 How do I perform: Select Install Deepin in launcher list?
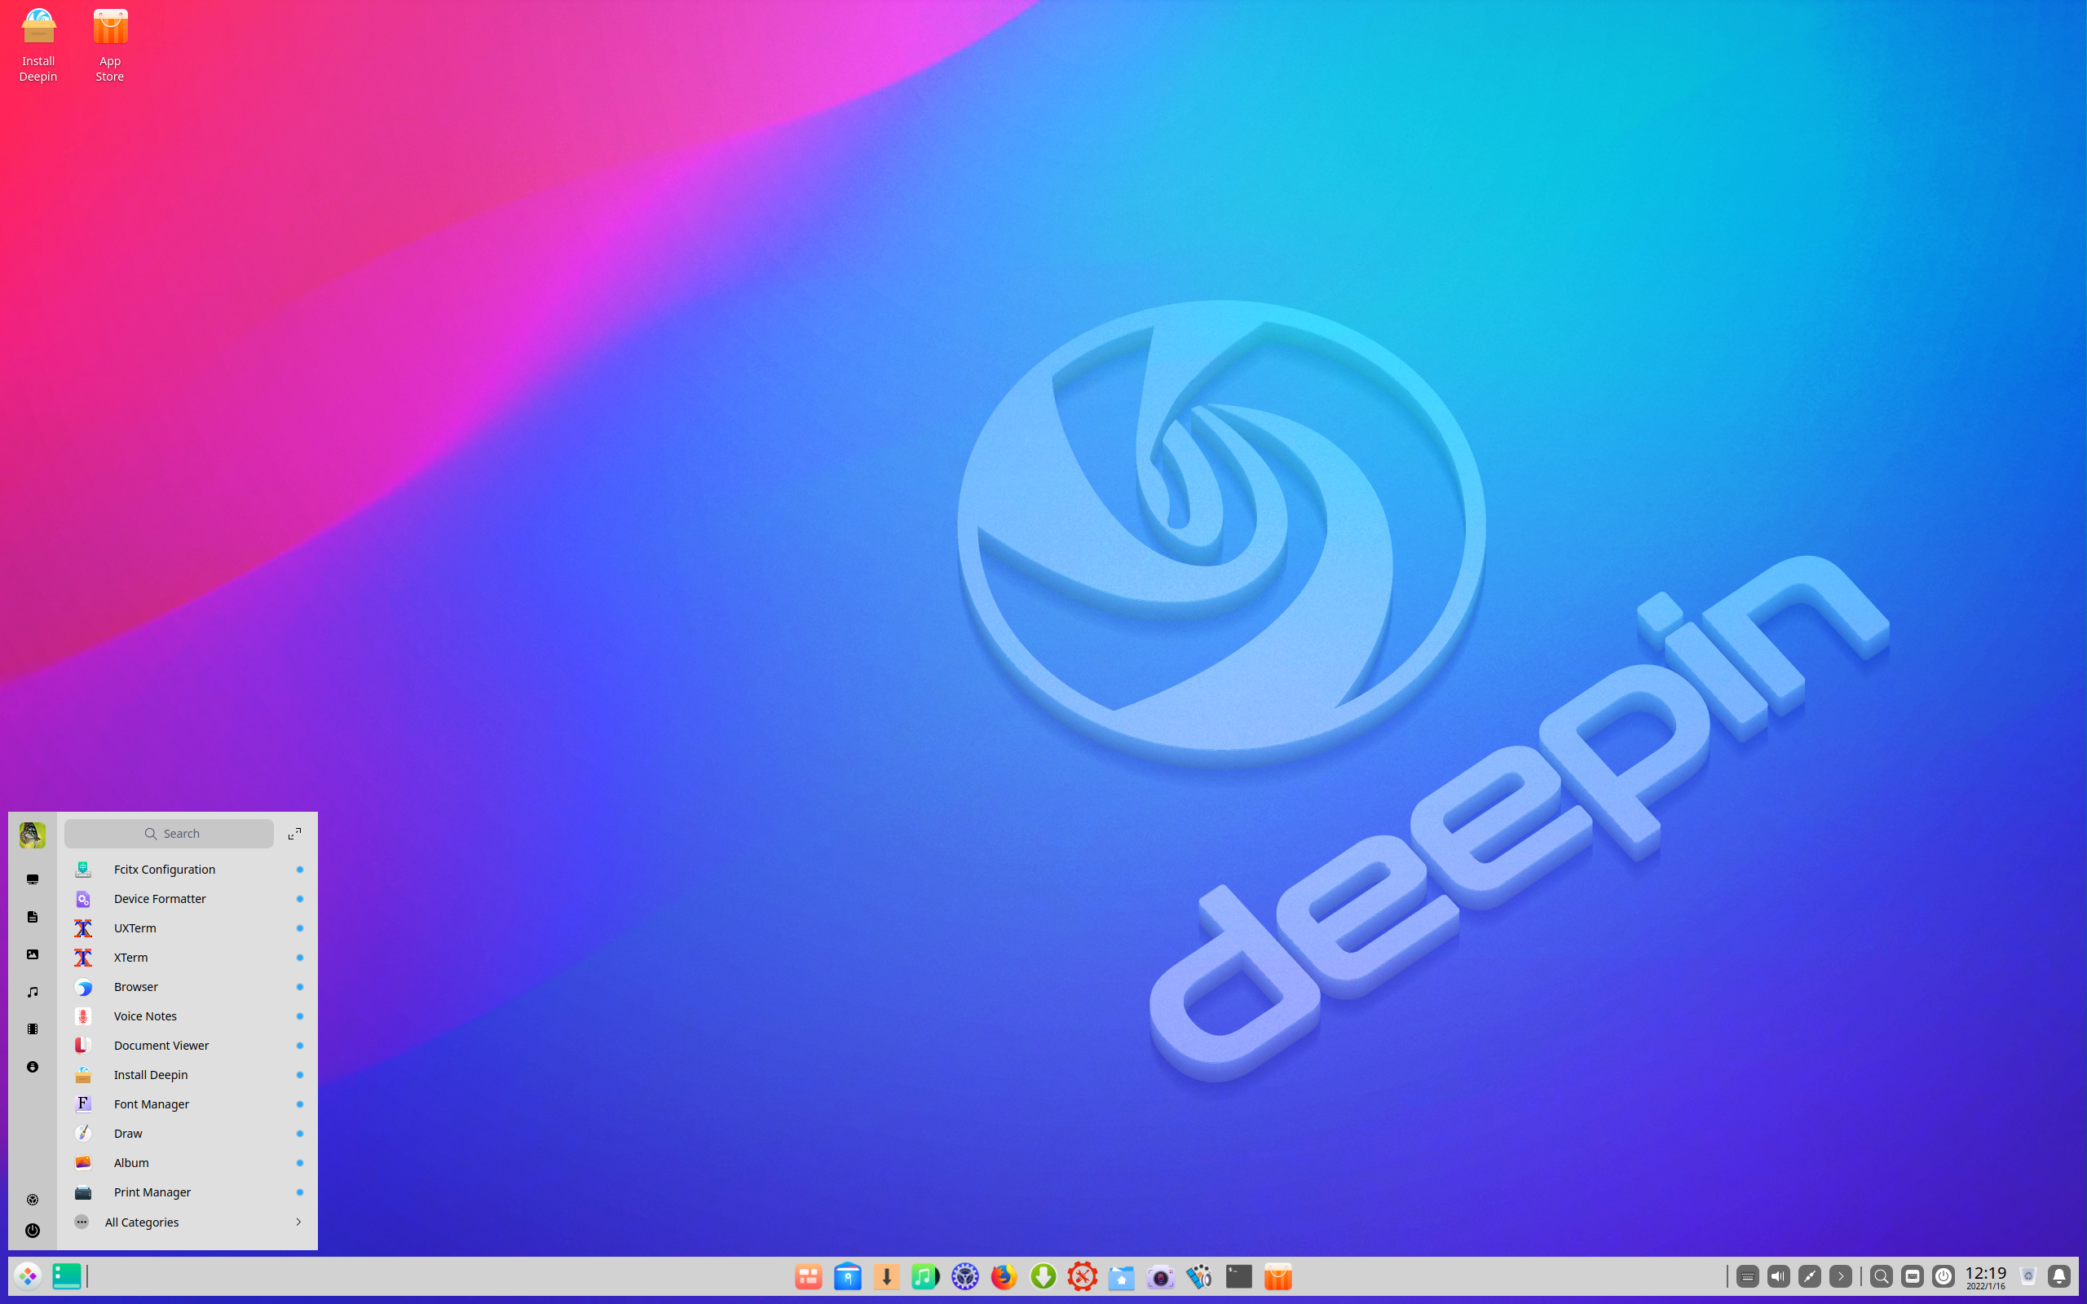tap(188, 1075)
